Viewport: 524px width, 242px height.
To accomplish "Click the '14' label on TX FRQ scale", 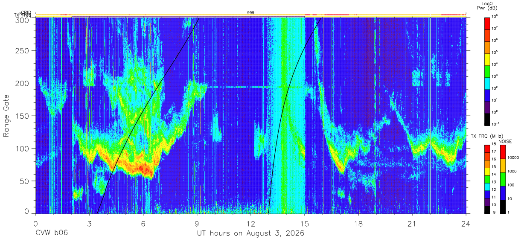I will coord(495,175).
